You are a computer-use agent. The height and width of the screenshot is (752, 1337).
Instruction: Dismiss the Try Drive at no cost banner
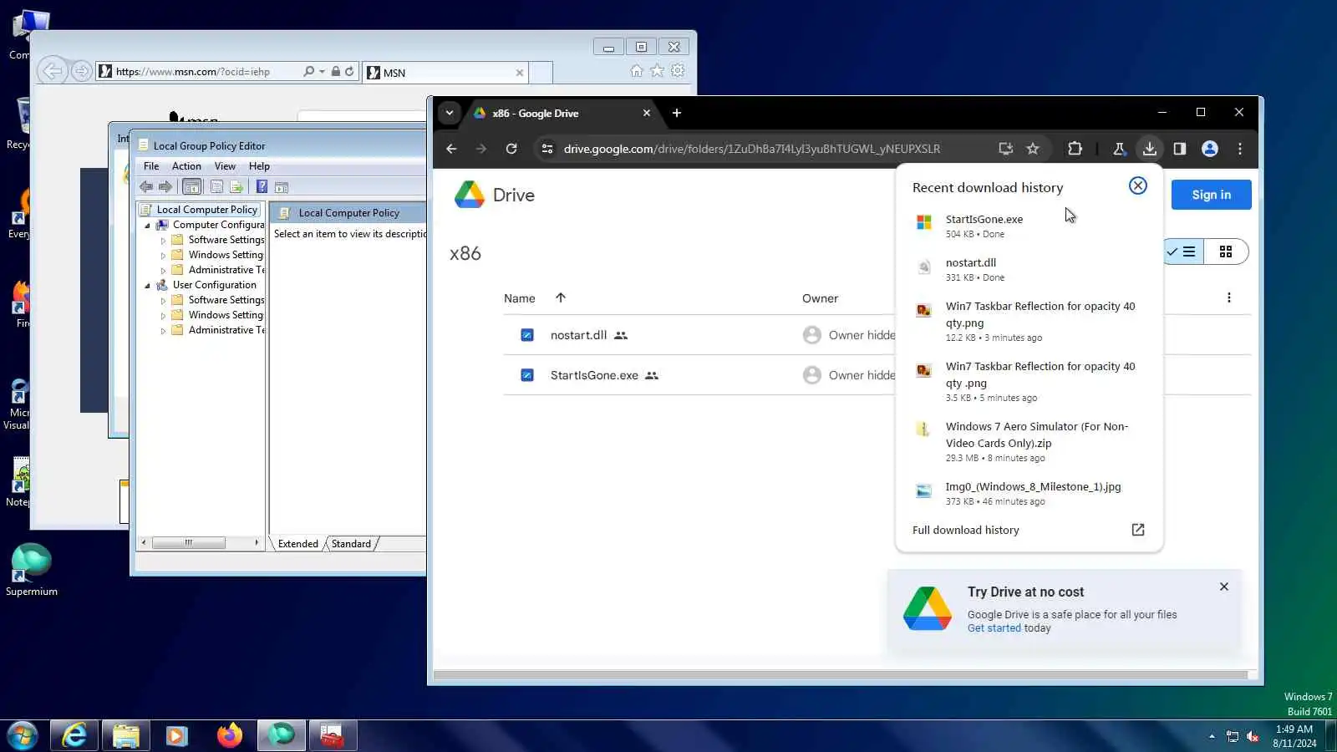click(1224, 587)
